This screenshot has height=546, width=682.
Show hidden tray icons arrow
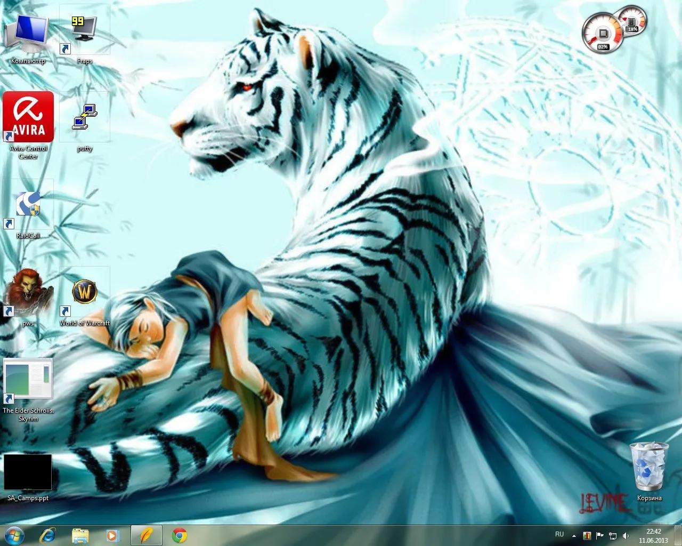pyautogui.click(x=574, y=535)
